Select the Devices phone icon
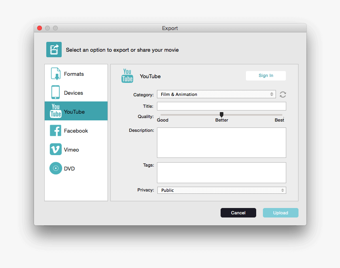 (x=55, y=93)
